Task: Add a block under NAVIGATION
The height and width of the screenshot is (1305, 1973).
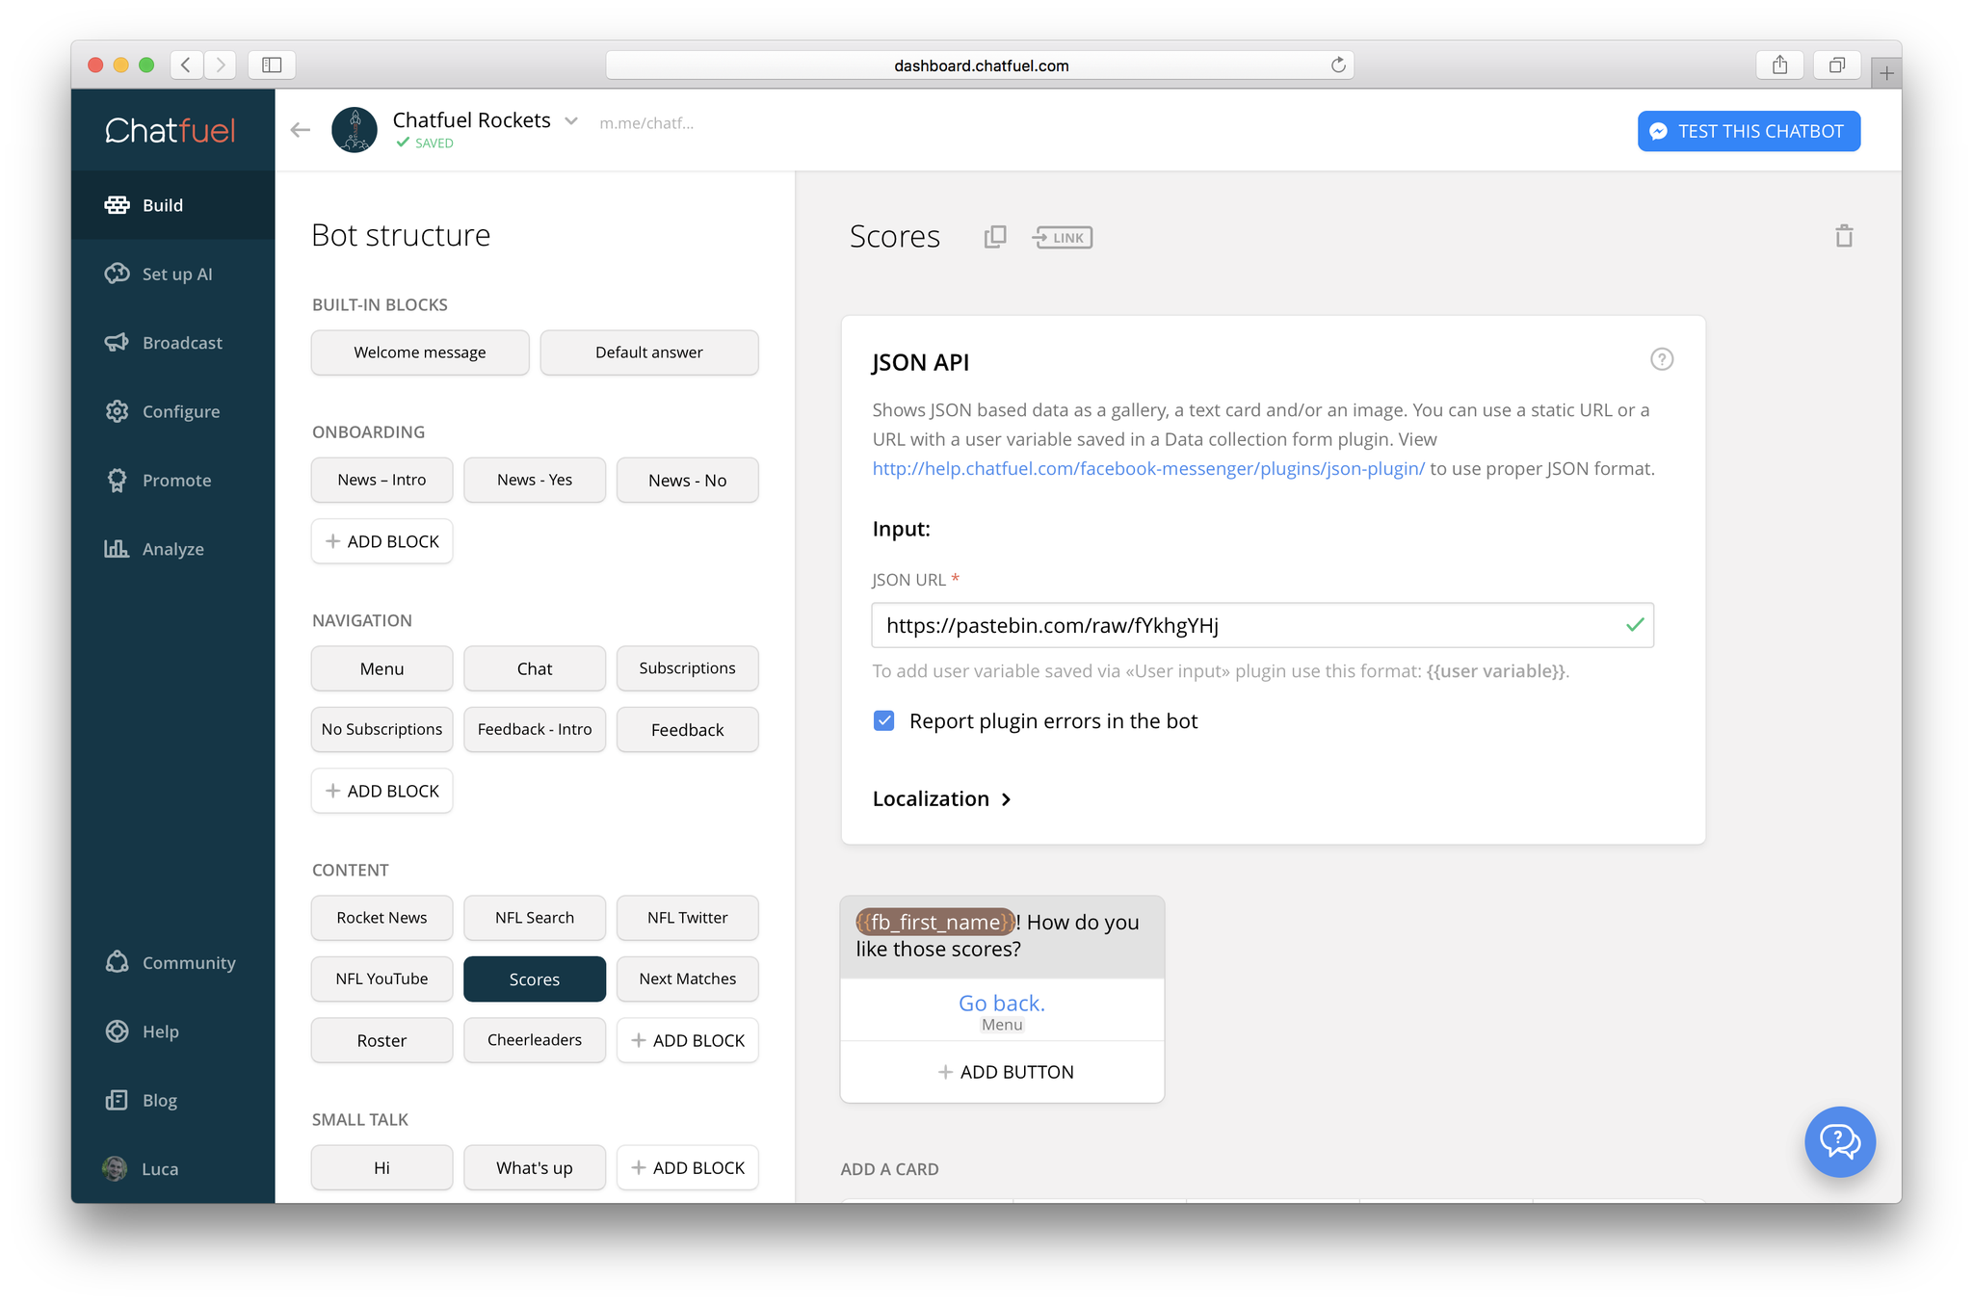Action: 381,791
